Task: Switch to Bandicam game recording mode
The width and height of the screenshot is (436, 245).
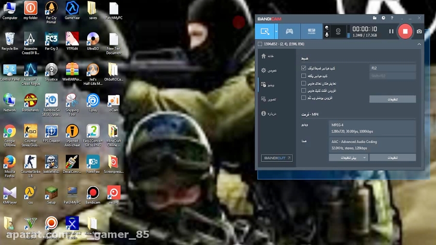Action: click(x=289, y=31)
